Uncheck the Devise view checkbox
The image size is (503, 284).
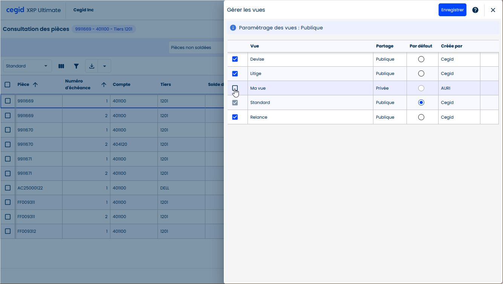click(235, 59)
